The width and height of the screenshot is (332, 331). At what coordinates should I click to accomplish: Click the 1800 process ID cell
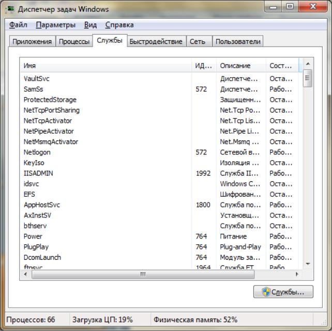coord(203,205)
